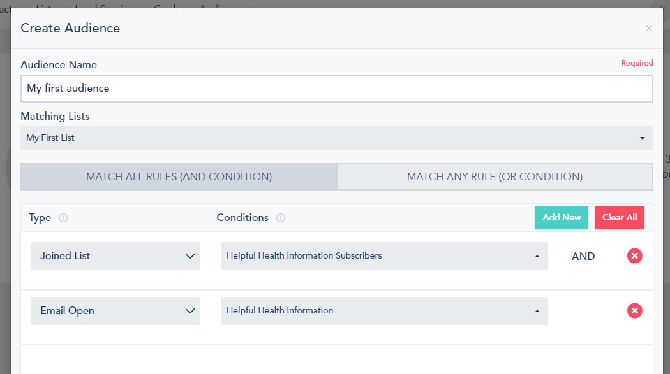Click the AND connector between rules

583,256
